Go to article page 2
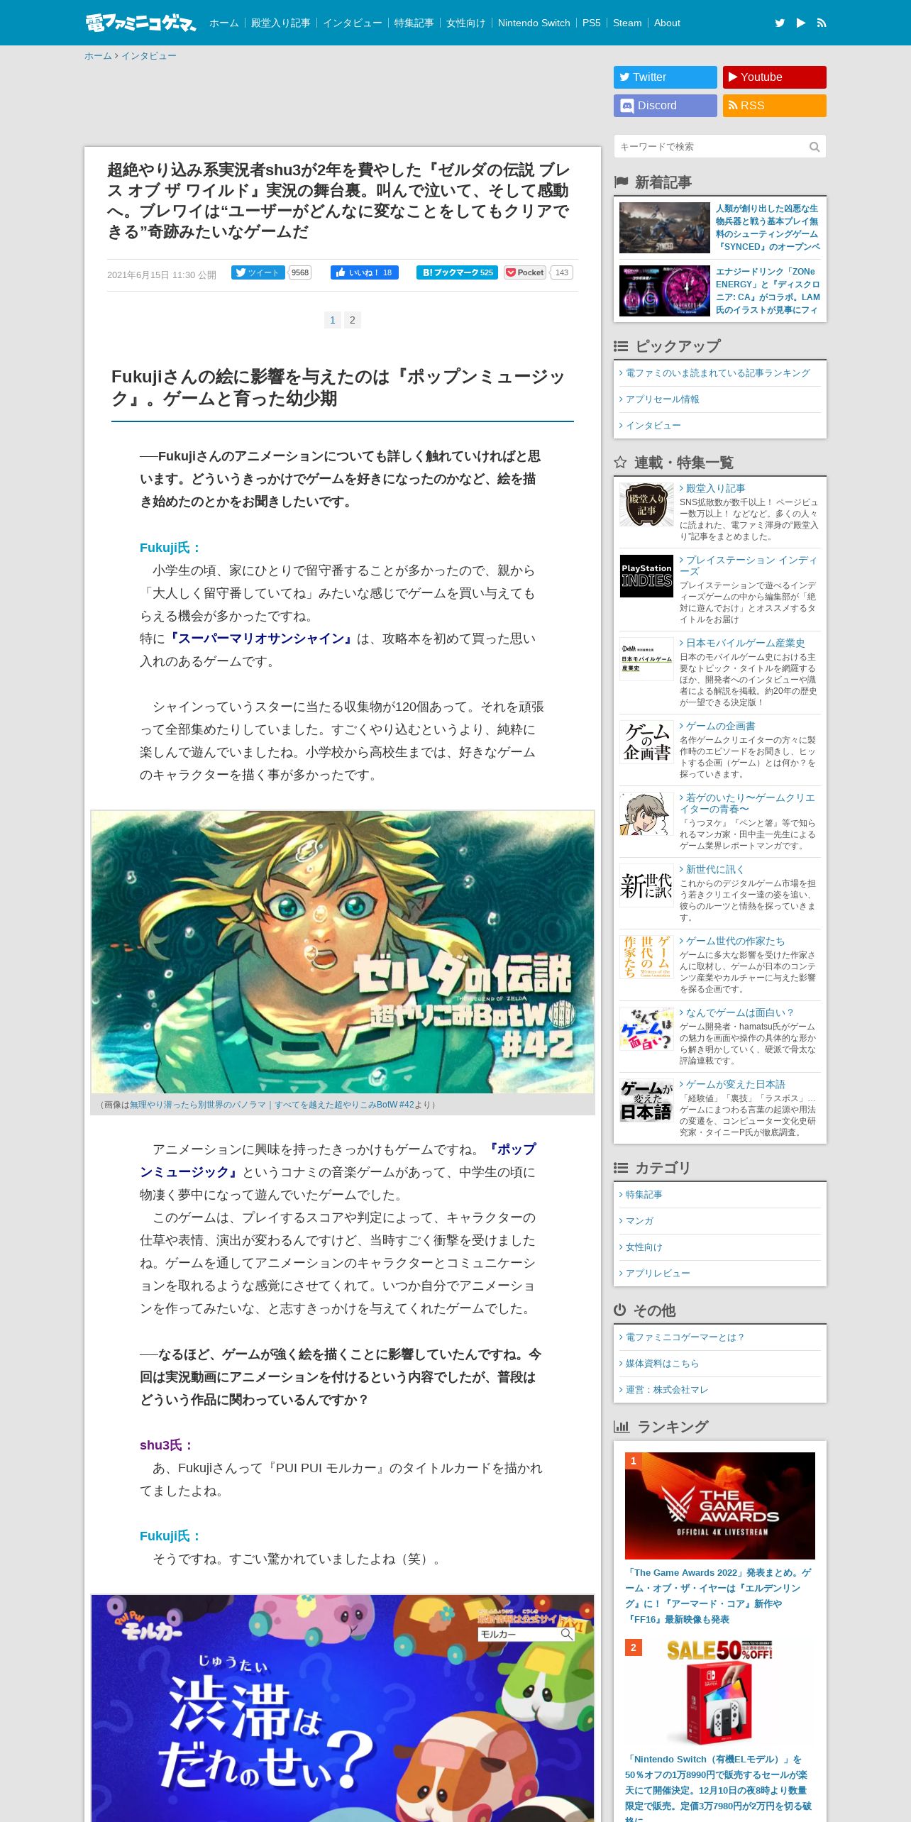The image size is (911, 1822). 353,320
